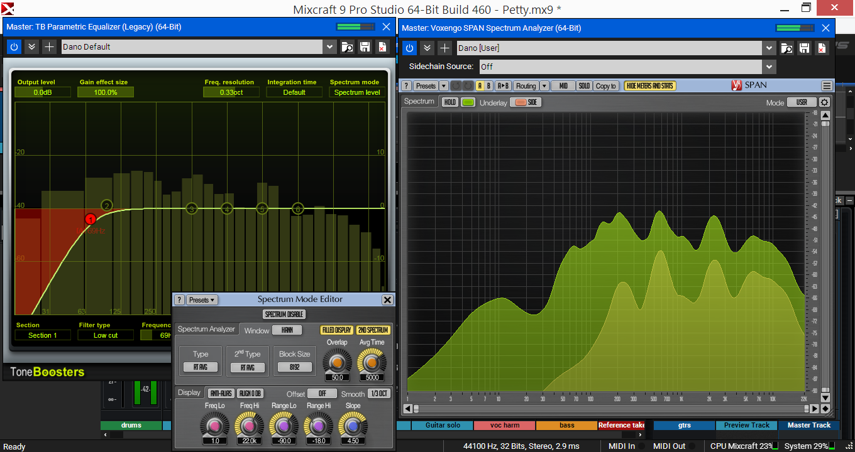The image size is (855, 452).
Task: Select EQ band node 5
Action: (262, 208)
